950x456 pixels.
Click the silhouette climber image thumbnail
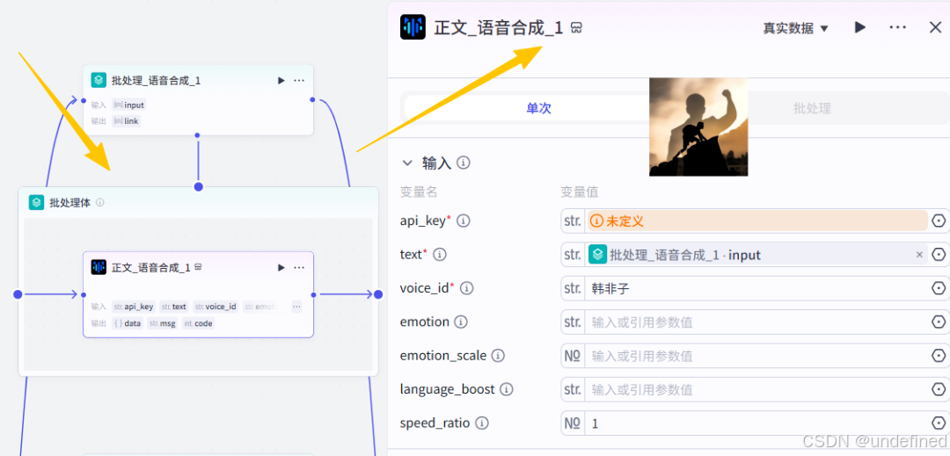698,127
